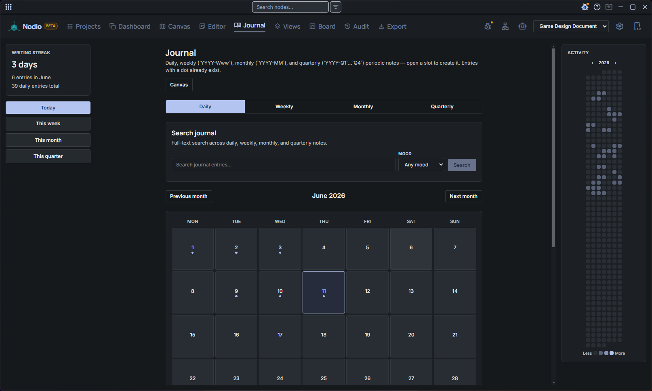Click the 'June 2026' month heading
The height and width of the screenshot is (391, 652).
[x=328, y=196]
